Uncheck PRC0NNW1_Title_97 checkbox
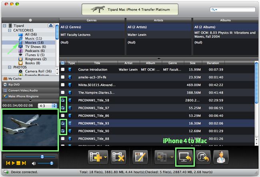260x177 pixels. [63, 108]
